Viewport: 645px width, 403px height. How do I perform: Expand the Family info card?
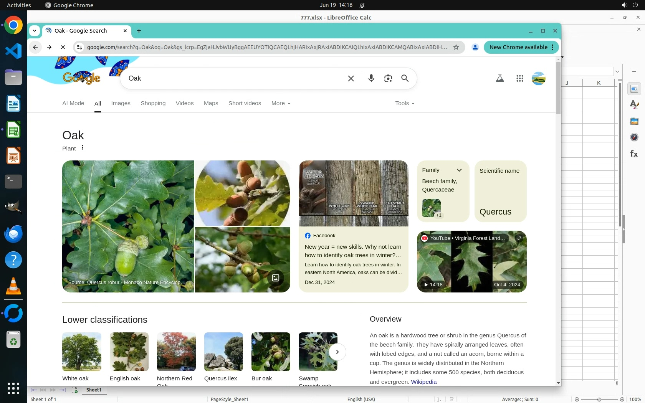[x=459, y=170]
